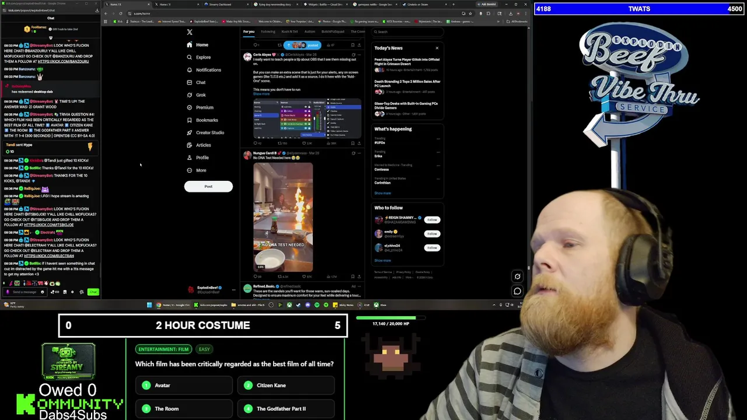Click the X logo above the sidebar
747x420 pixels.
189,32
